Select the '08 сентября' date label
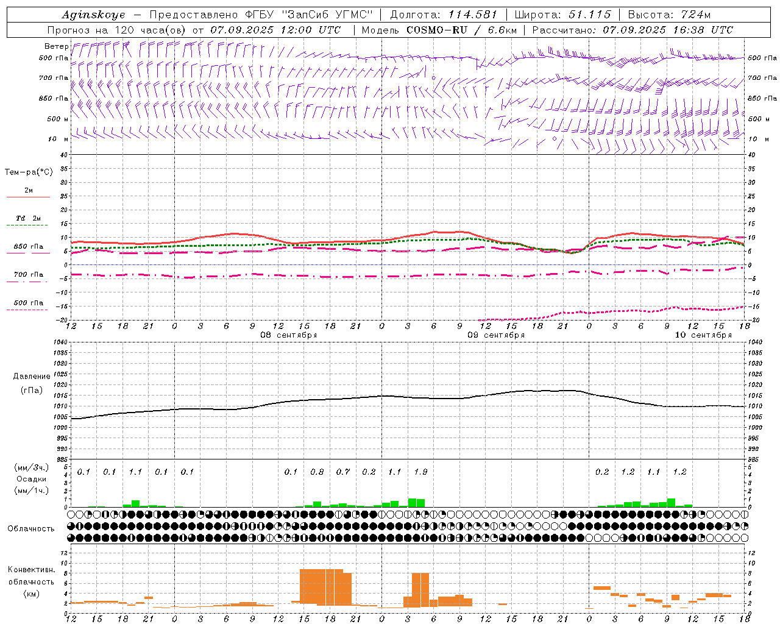Viewport: 780px width, 624px height. pyautogui.click(x=289, y=335)
